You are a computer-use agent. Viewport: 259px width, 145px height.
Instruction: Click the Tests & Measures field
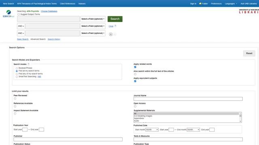click(x=188, y=139)
